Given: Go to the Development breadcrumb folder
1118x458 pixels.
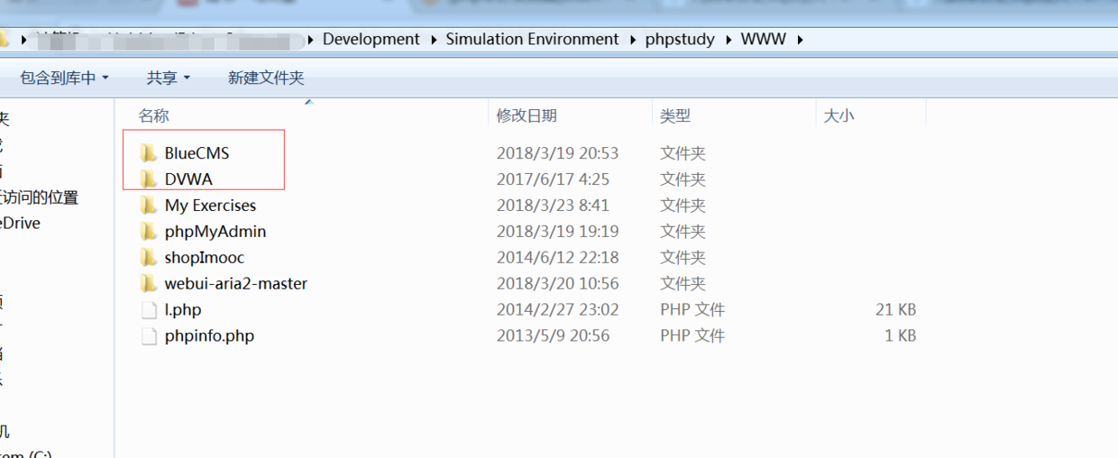Looking at the screenshot, I should 371,40.
